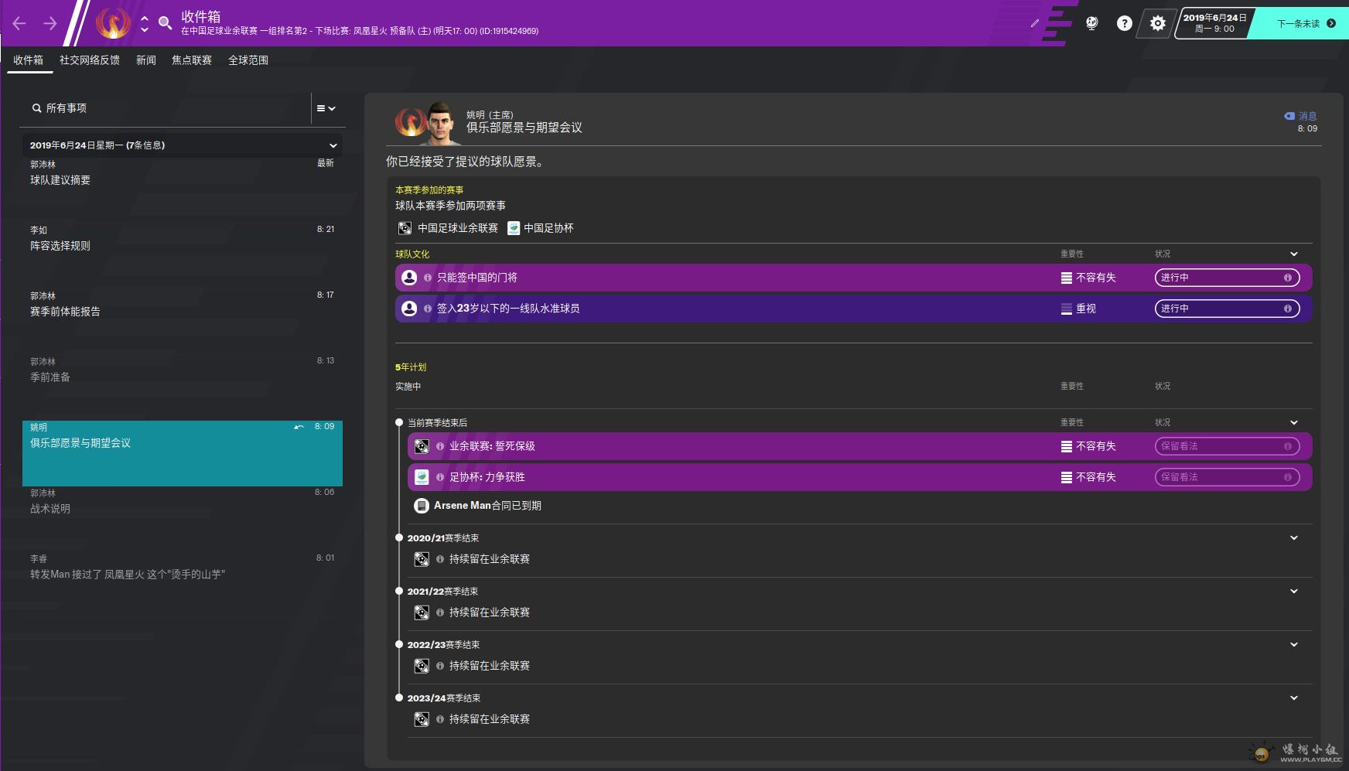Collapse the 2019年6月24日 message group

click(x=333, y=145)
